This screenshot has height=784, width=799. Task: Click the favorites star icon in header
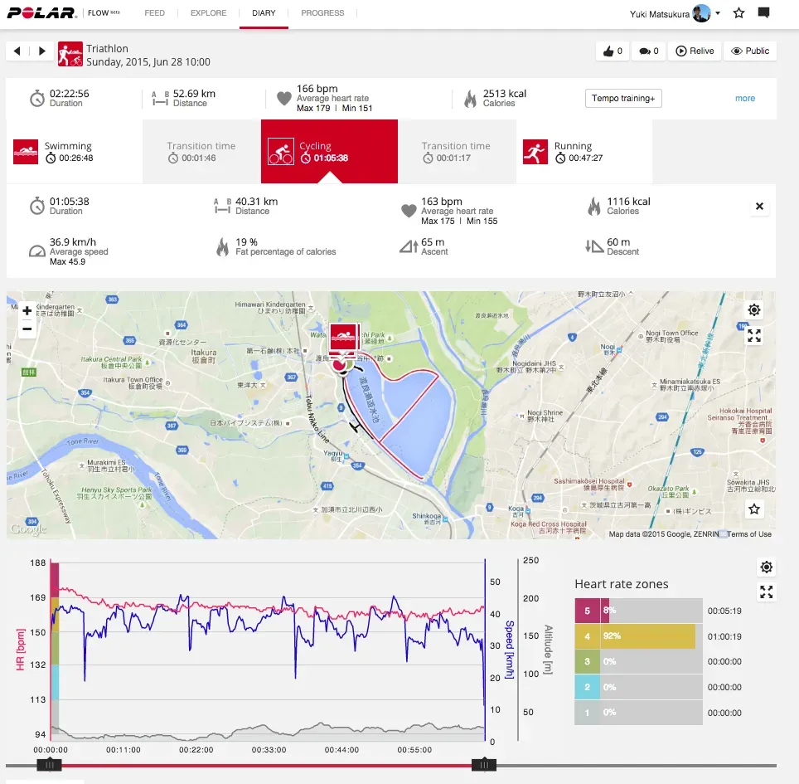(x=739, y=13)
